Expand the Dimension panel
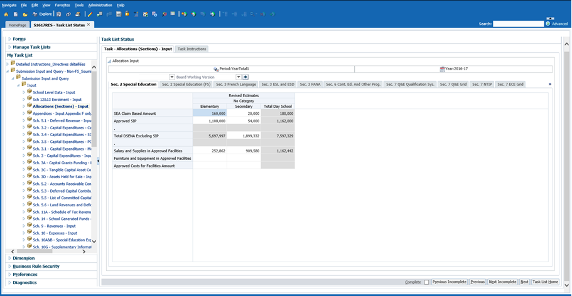Image resolution: width=572 pixels, height=296 pixels. click(23, 258)
